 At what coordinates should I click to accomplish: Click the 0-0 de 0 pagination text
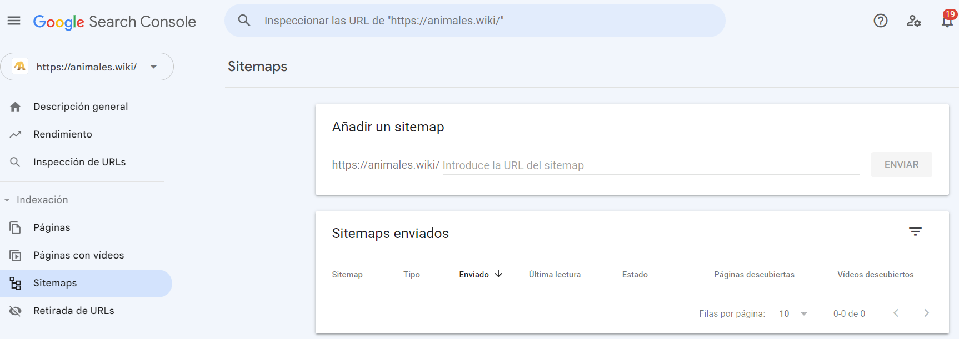[x=849, y=314]
